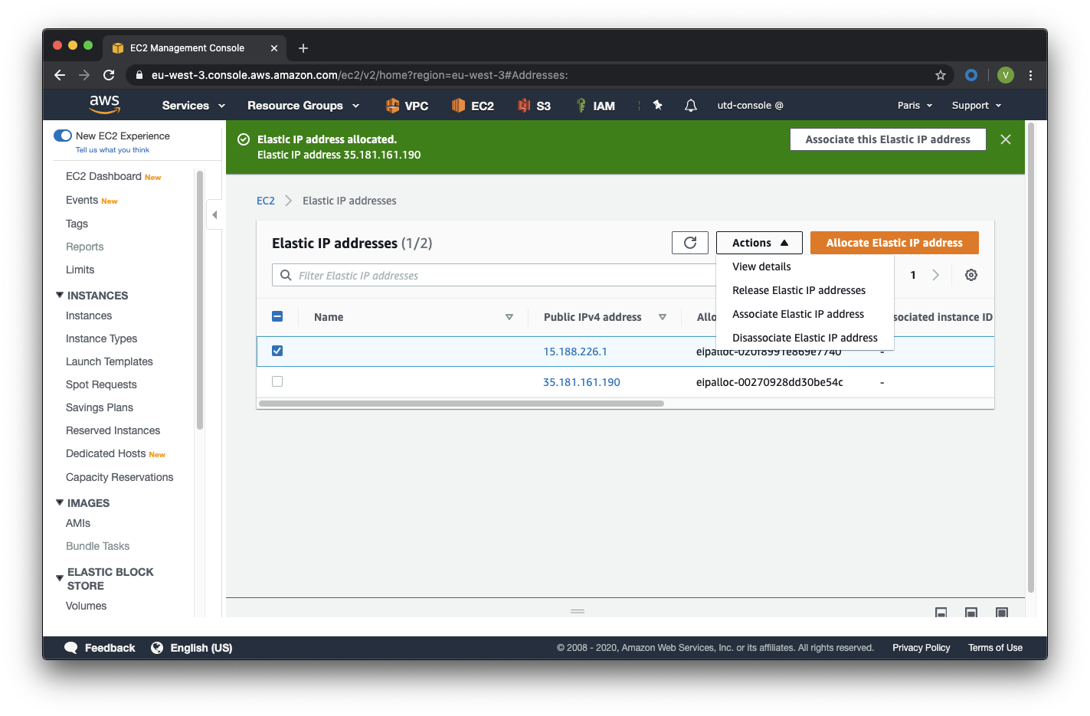Open the Resource Groups dropdown

point(303,106)
